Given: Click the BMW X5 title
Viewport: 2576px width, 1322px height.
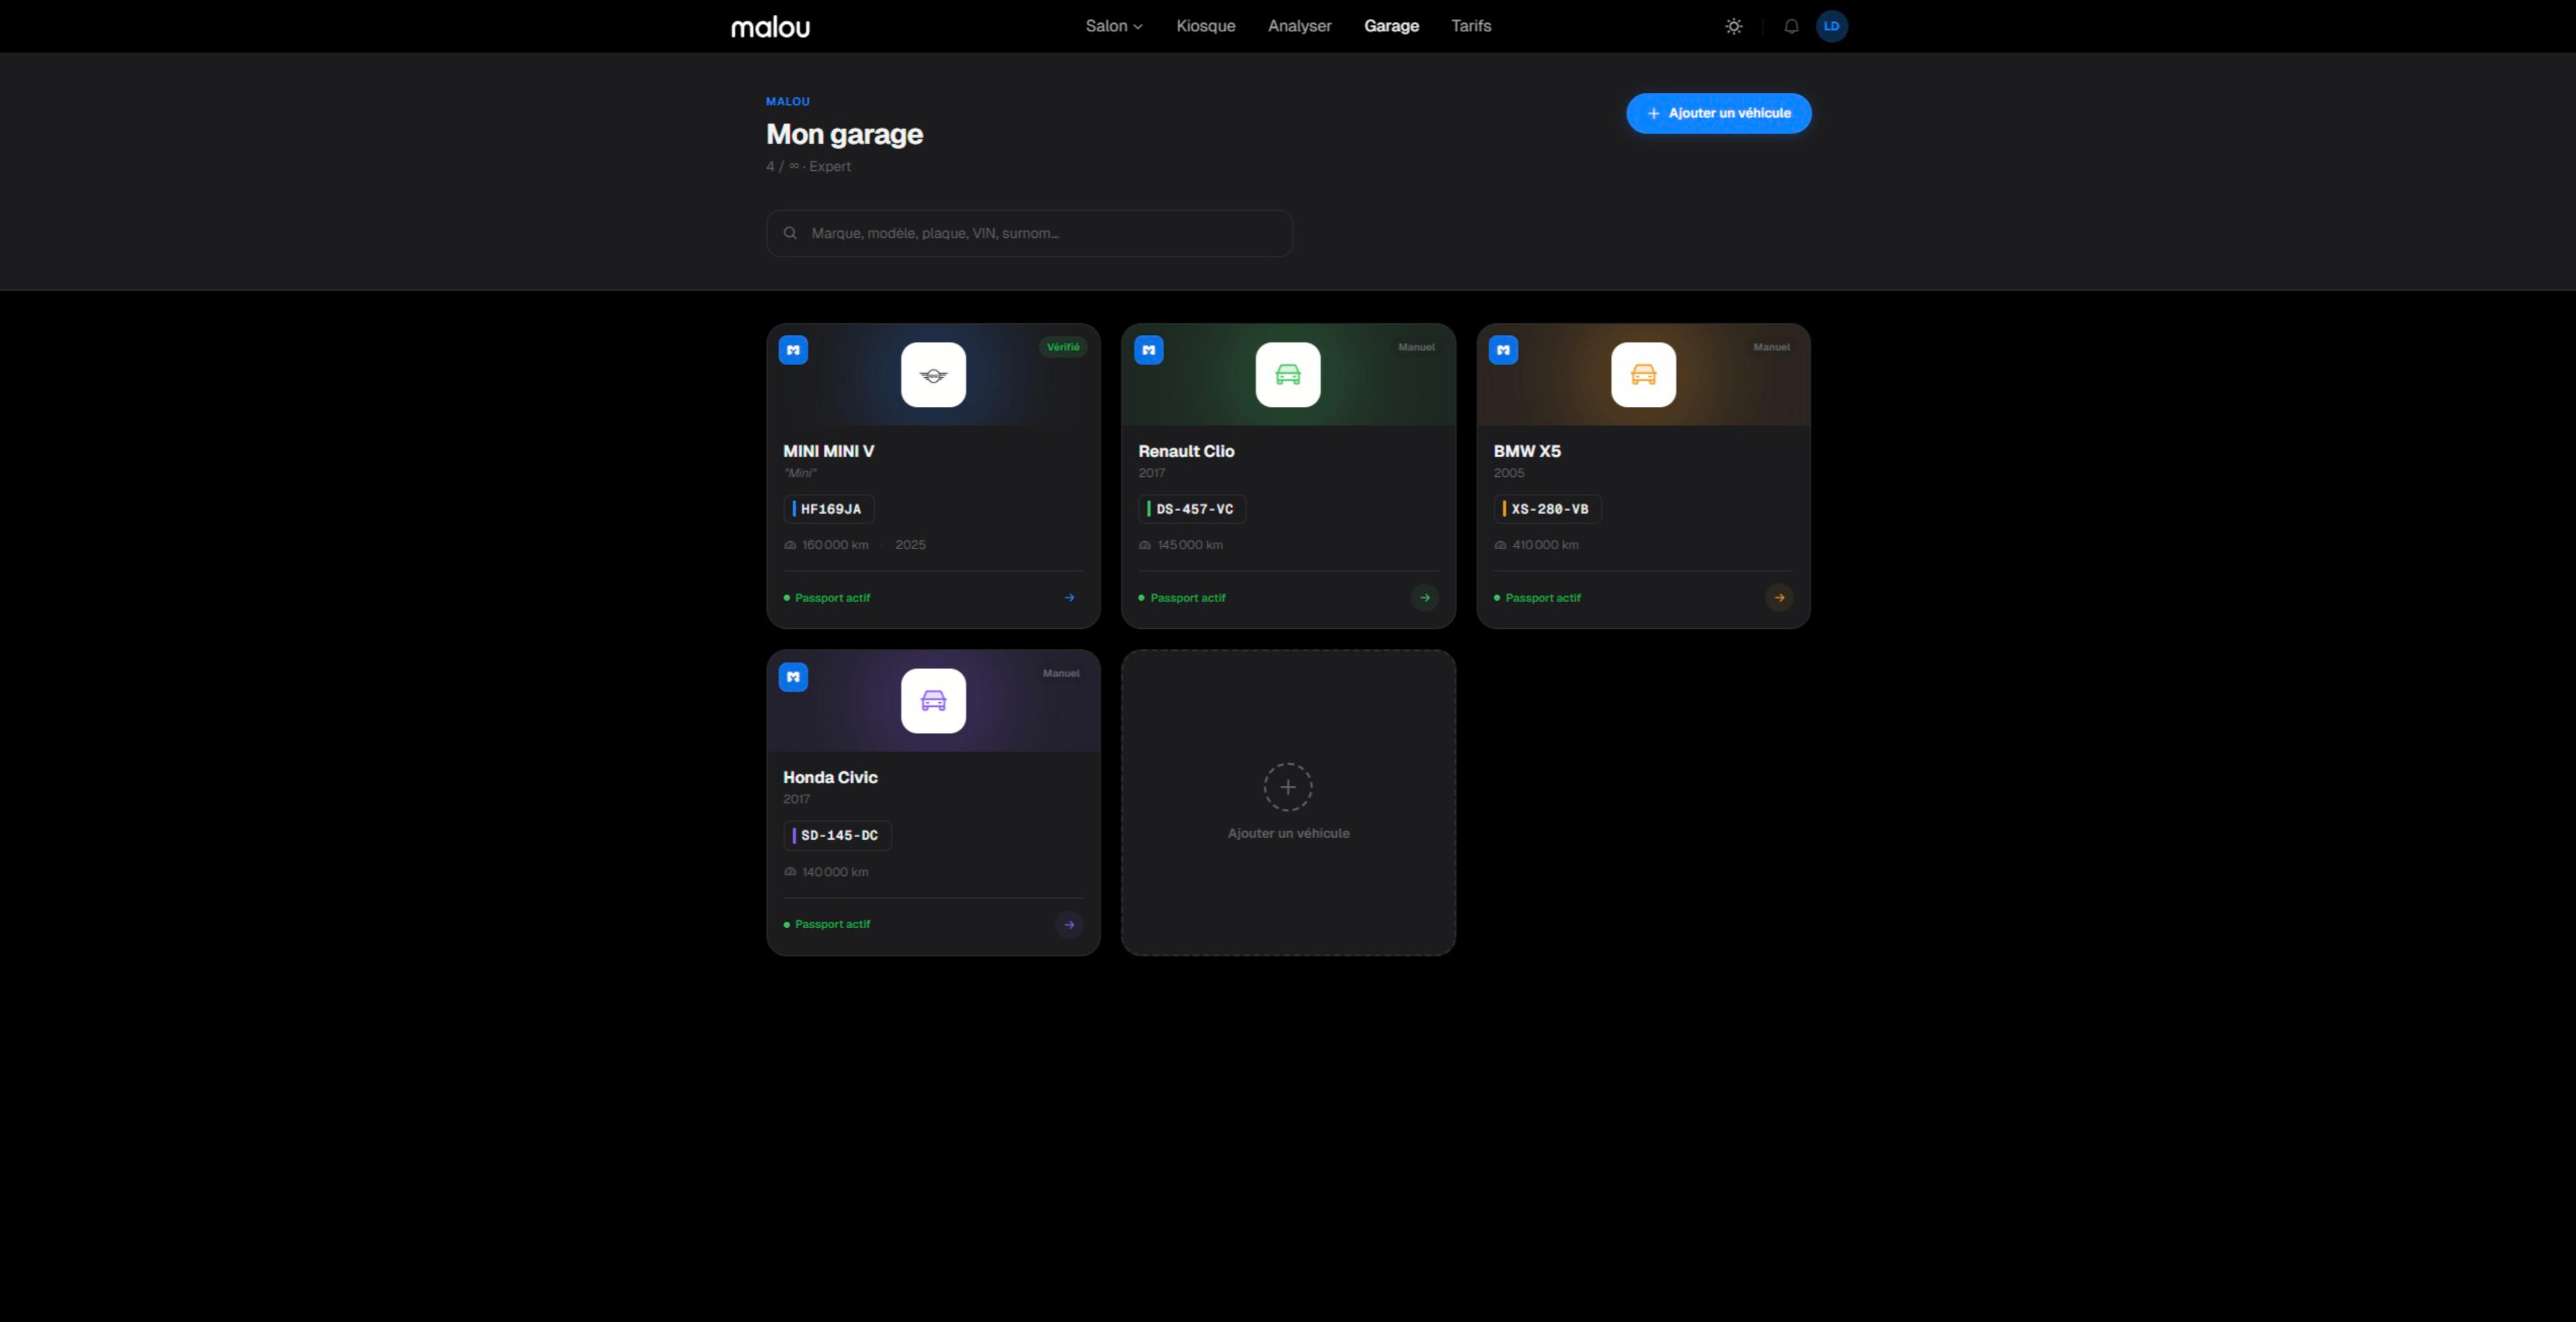Looking at the screenshot, I should [1527, 451].
